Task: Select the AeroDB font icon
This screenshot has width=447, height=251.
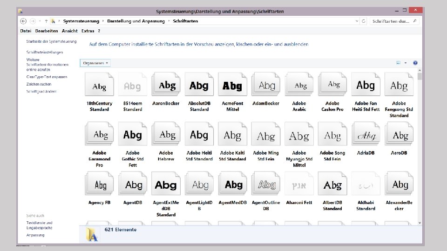Action: coord(399,134)
